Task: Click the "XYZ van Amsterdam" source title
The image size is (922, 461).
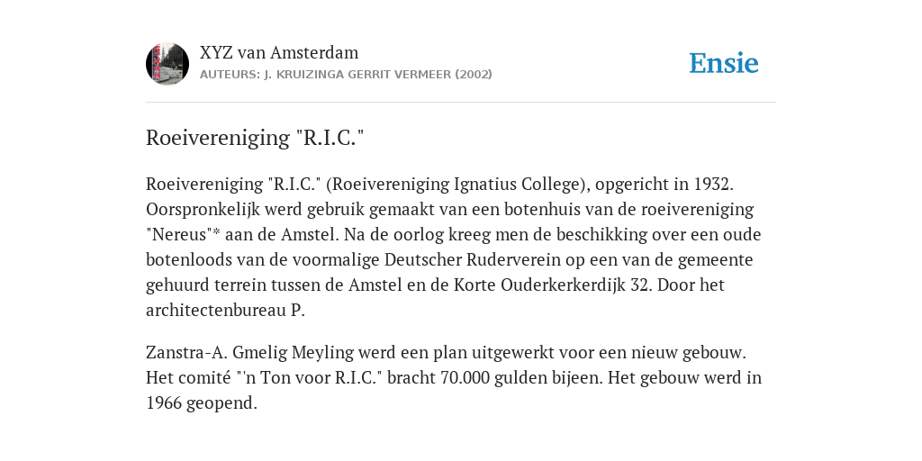Action: point(279,53)
